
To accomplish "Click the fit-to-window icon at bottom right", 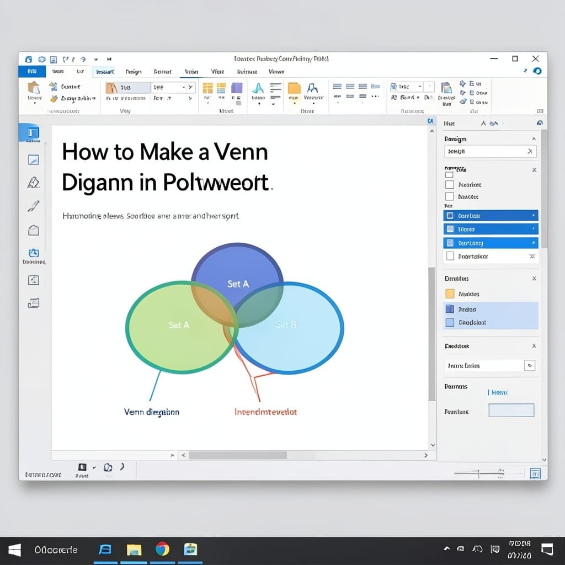I will click(535, 473).
